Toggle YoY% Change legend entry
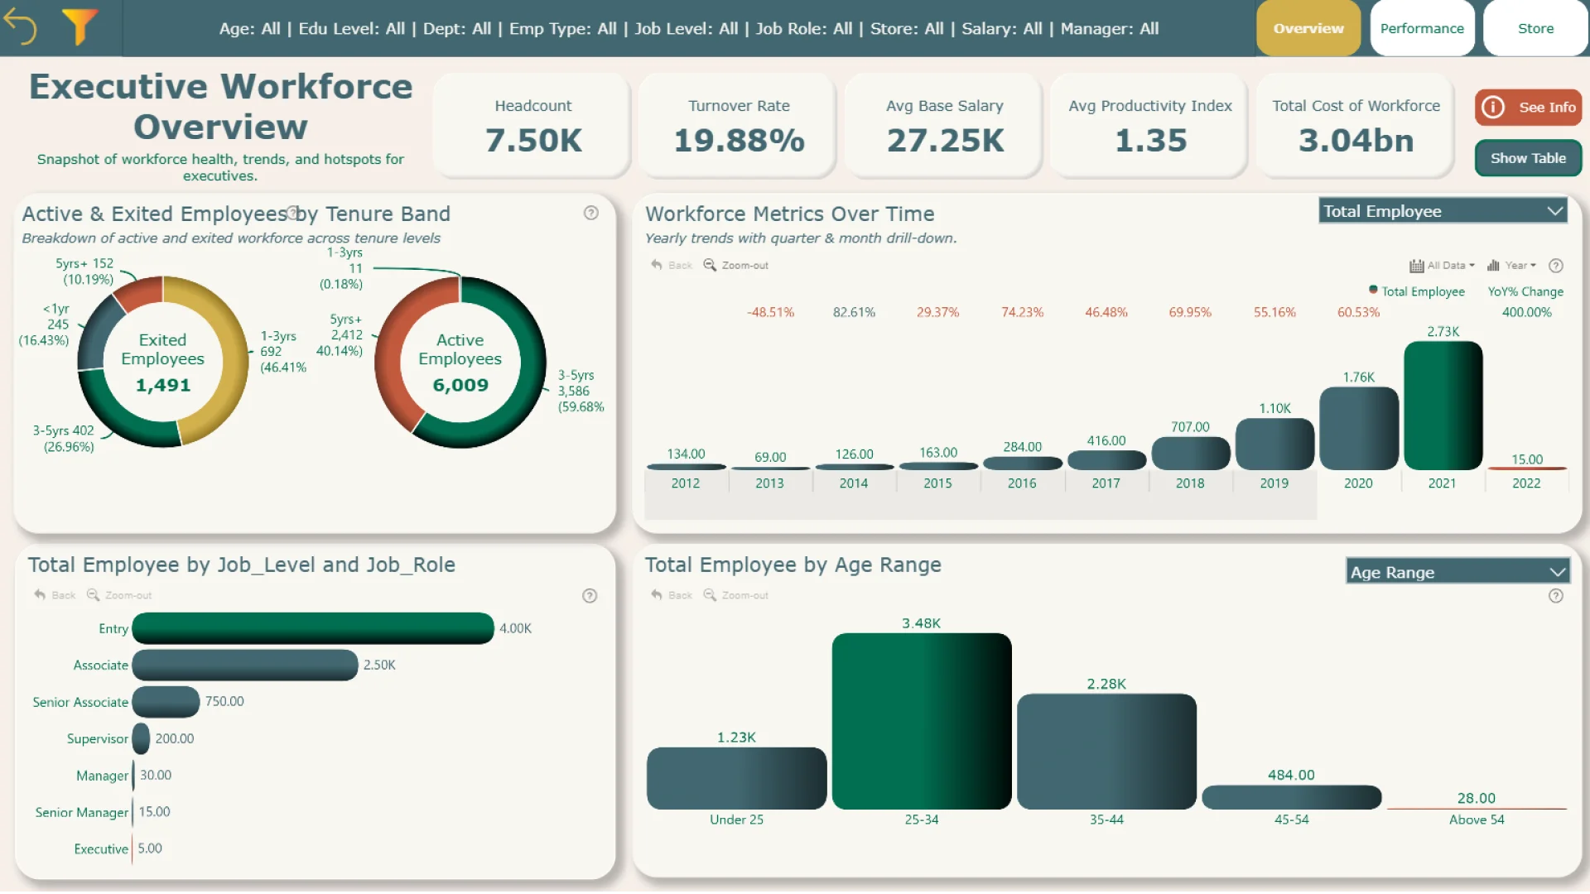 [1525, 291]
